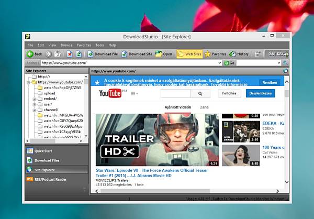Stop loading with the red X icon

coord(70,54)
